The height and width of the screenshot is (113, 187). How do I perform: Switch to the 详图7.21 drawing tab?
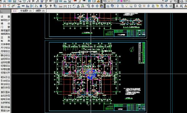click(x=40, y=11)
